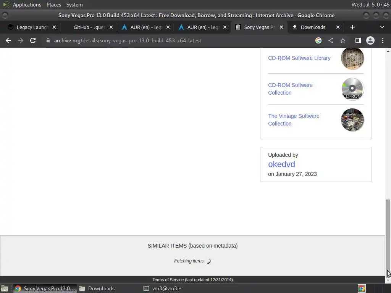Click the forward navigation arrow
This screenshot has height=293, width=391.
[x=21, y=40]
